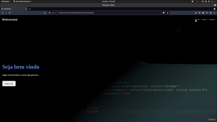Open the Brave hamburger main menu

coord(215,13)
